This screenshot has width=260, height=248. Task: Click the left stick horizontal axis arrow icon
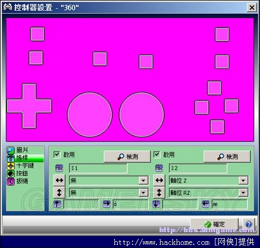click(59, 181)
